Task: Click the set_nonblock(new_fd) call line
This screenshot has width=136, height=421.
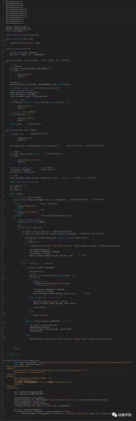Action: (x=40, y=249)
